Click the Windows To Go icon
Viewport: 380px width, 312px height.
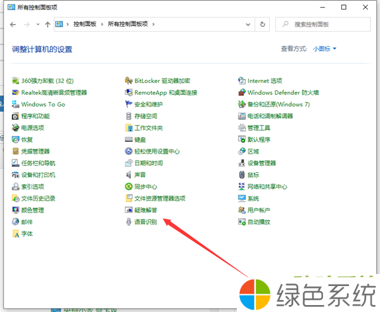tap(15, 104)
